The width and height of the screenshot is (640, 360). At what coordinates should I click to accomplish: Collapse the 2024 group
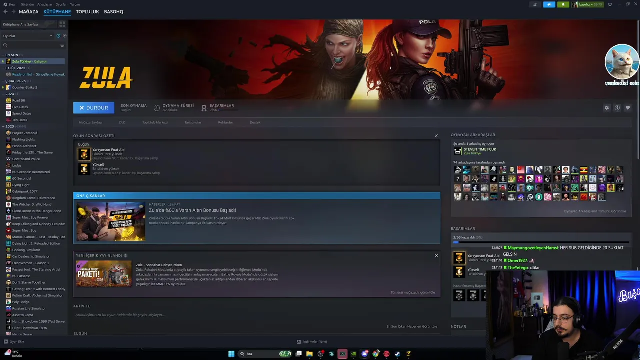click(3, 94)
